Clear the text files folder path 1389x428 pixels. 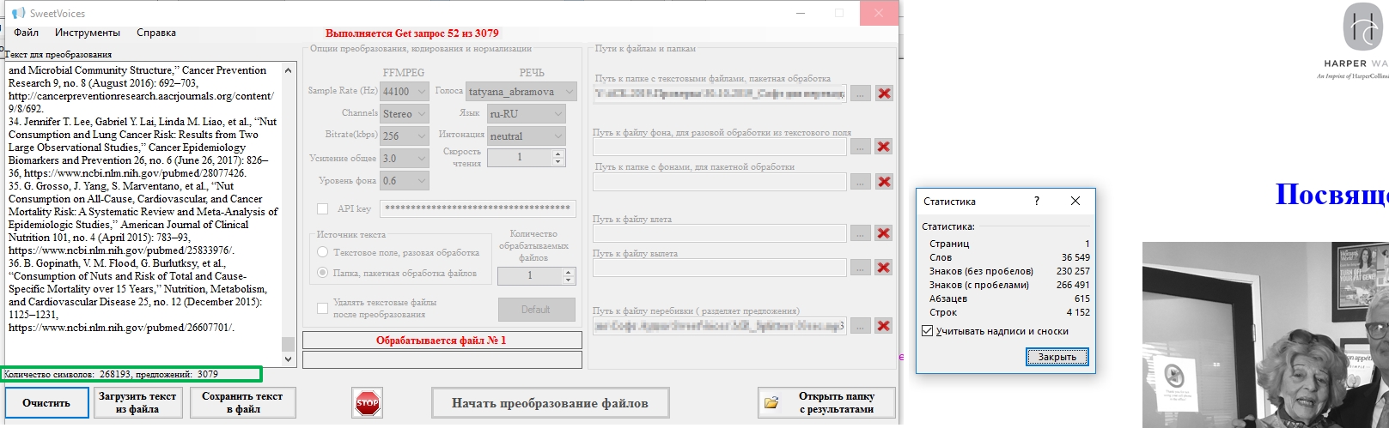coord(883,93)
